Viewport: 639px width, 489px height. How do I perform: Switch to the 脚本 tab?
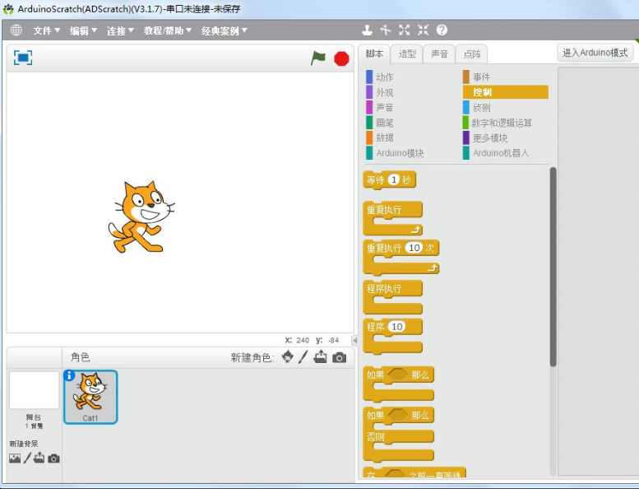(x=374, y=54)
